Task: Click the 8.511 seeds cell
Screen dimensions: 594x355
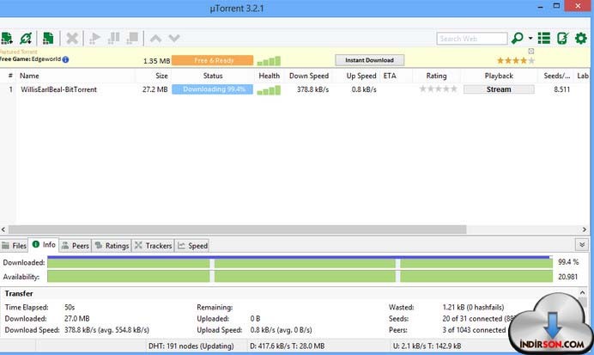Action: coord(561,89)
